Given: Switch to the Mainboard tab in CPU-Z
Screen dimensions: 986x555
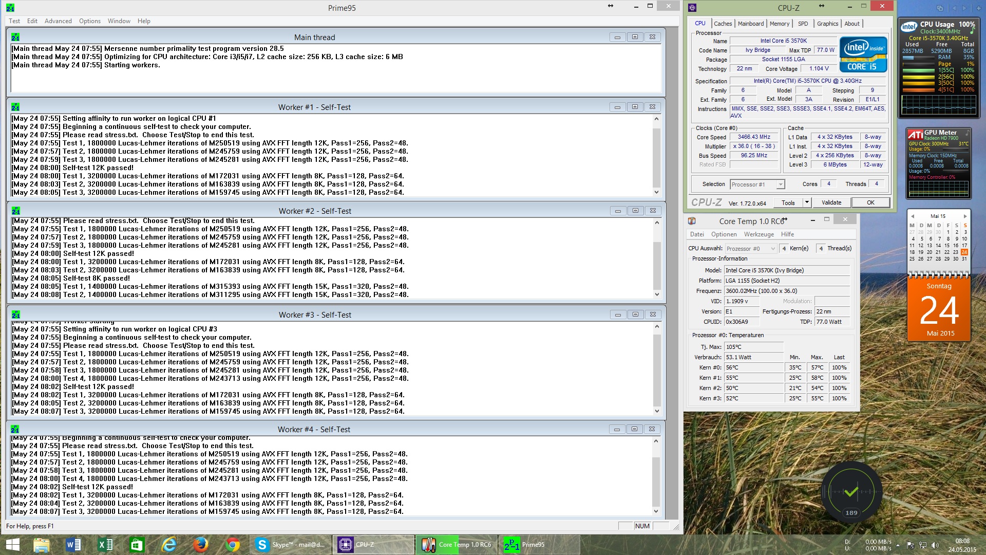Looking at the screenshot, I should click(750, 24).
